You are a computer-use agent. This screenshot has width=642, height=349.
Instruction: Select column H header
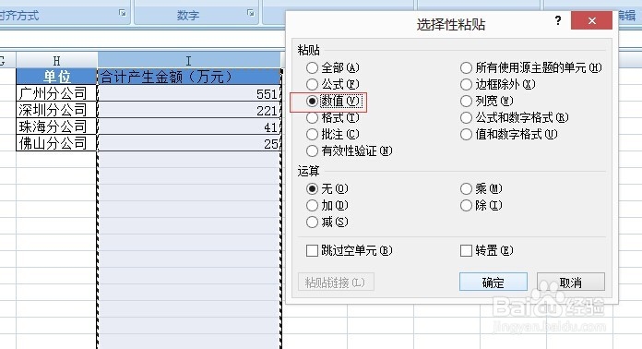(56, 61)
